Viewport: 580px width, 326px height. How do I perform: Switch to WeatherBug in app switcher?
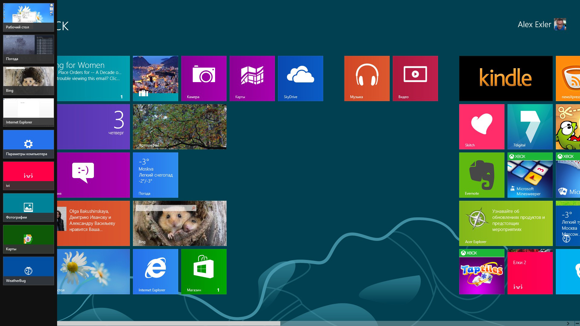[28, 271]
